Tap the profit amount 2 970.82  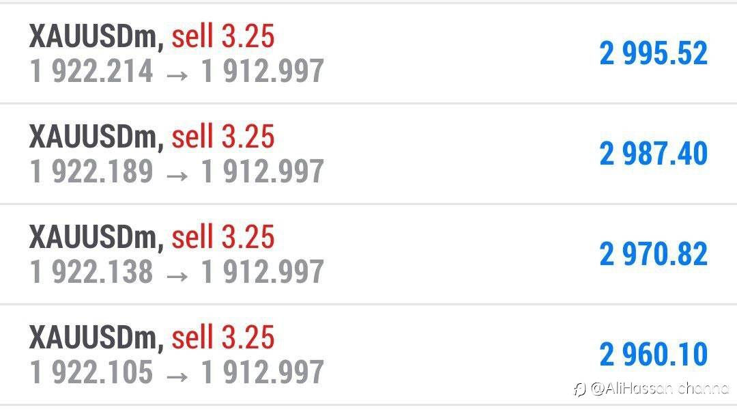click(x=653, y=254)
